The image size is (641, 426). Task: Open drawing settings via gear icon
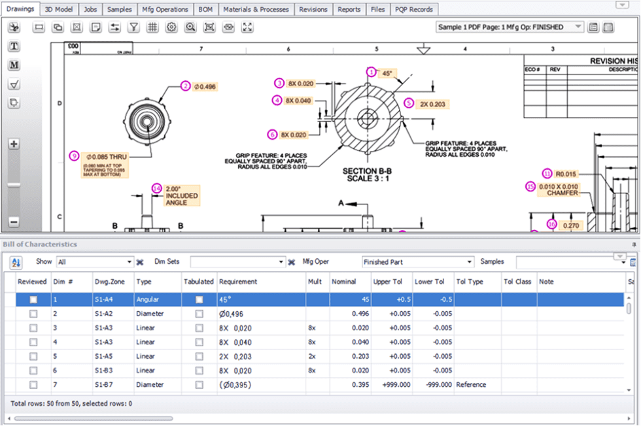[170, 27]
